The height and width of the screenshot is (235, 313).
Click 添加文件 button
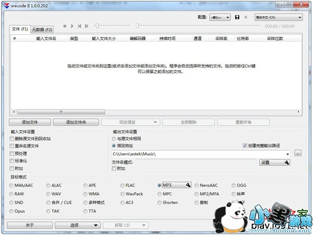[30, 122]
